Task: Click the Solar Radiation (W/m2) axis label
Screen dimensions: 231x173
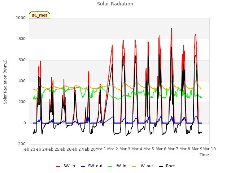Action: [5, 82]
